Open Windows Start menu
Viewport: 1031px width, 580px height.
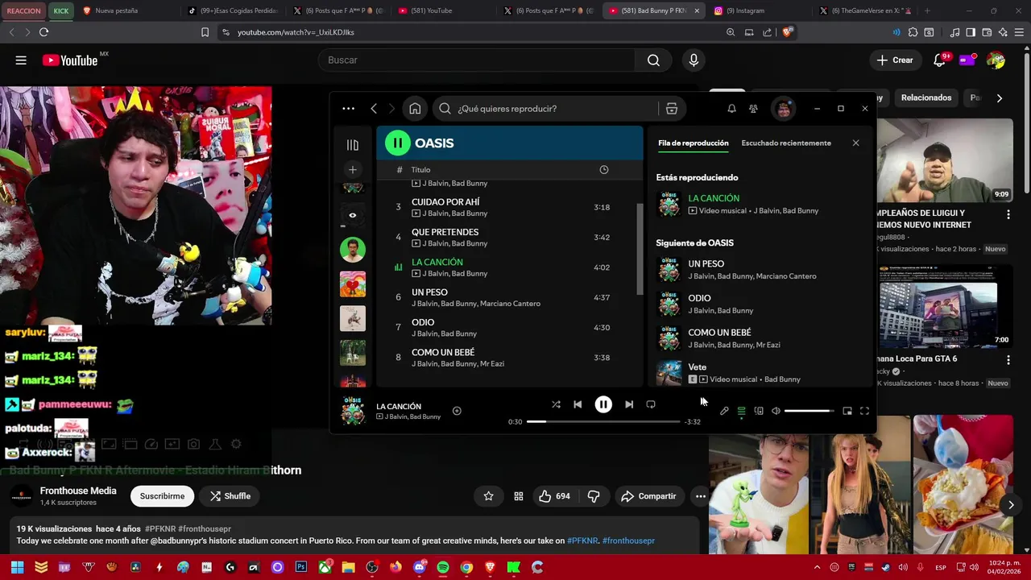pos(17,567)
